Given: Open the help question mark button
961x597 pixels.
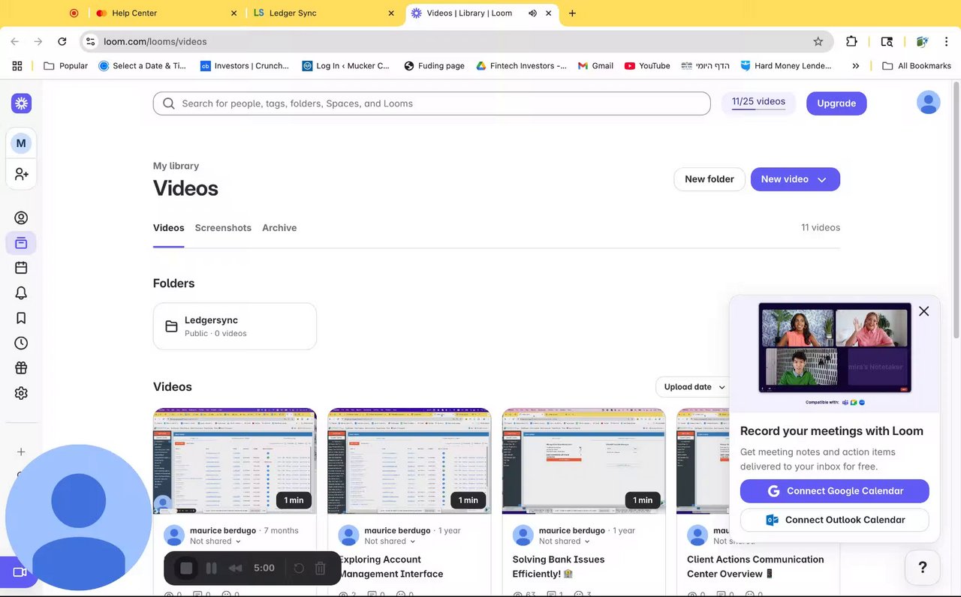Looking at the screenshot, I should (x=923, y=568).
